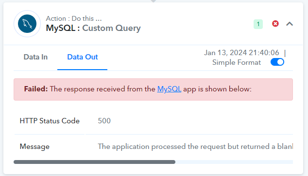The height and width of the screenshot is (176, 308).
Task: Click the red error status icon
Action: click(275, 24)
